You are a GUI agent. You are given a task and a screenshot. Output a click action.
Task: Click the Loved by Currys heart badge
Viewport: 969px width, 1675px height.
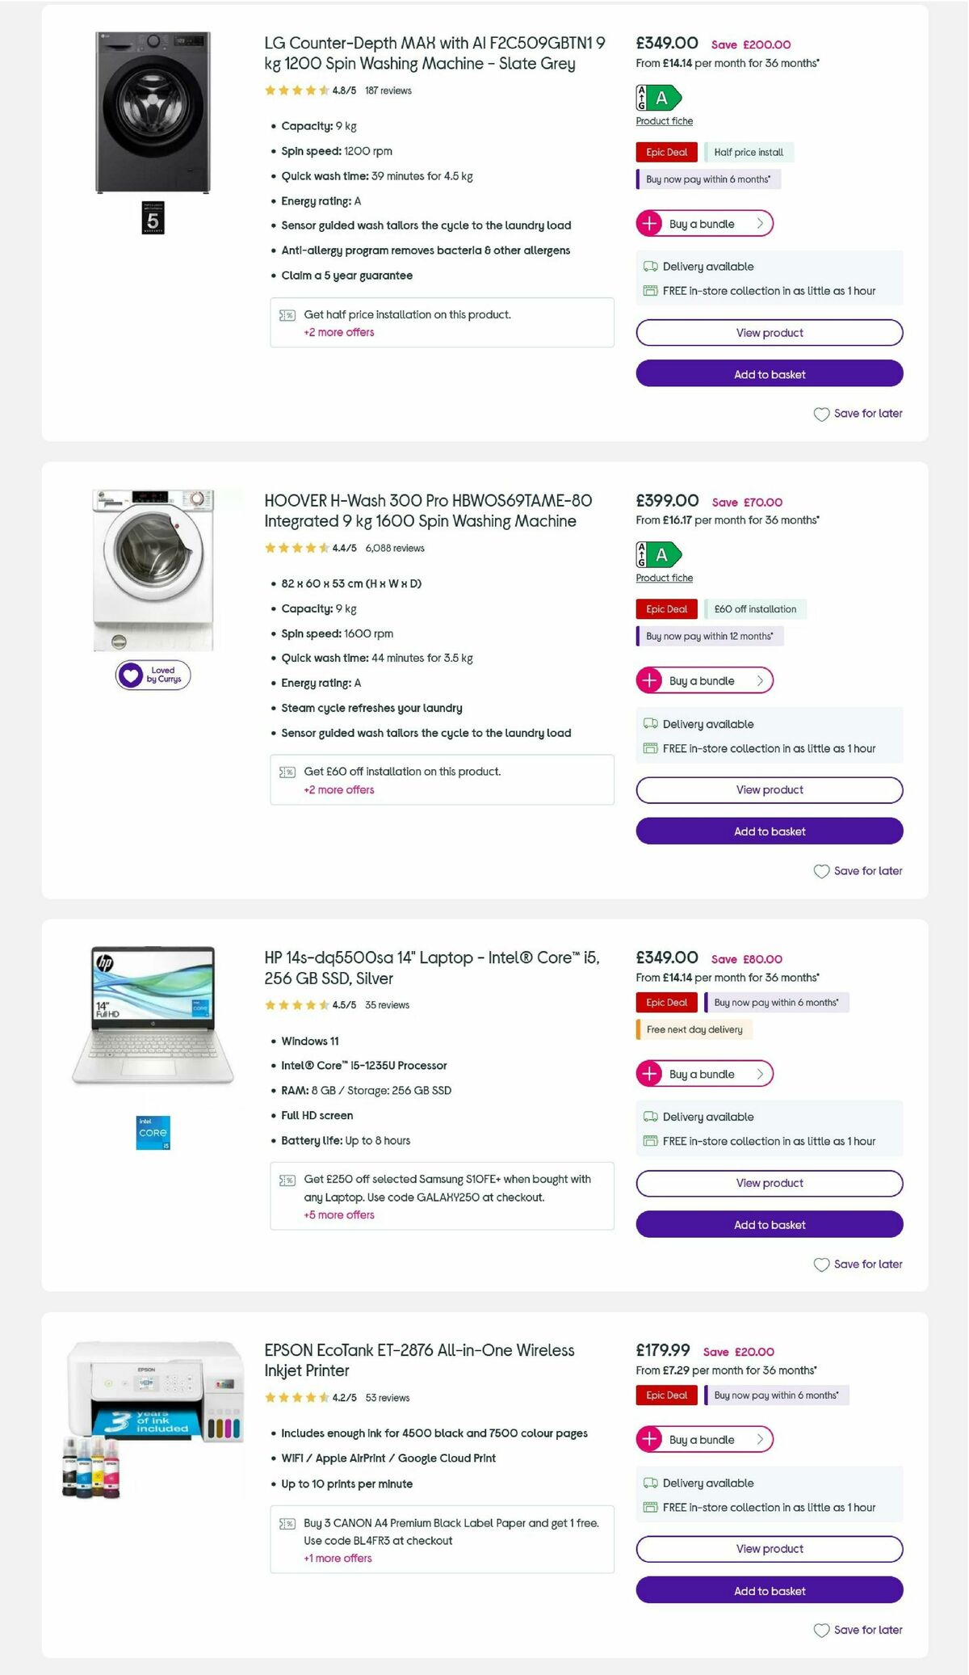pyautogui.click(x=152, y=674)
